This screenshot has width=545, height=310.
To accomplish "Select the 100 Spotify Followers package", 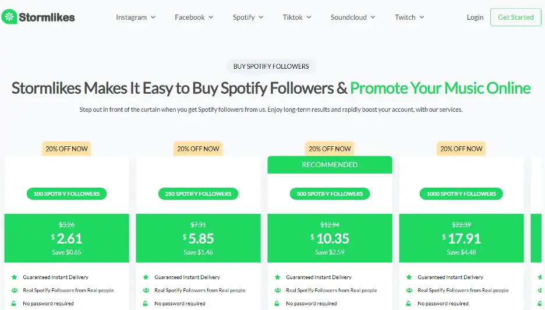I will point(67,193).
